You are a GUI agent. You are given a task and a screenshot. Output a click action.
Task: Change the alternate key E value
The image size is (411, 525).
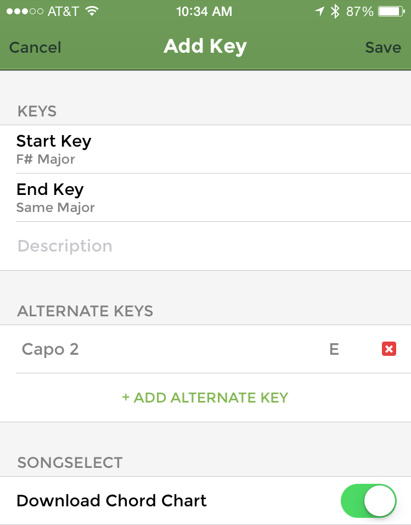tap(334, 349)
